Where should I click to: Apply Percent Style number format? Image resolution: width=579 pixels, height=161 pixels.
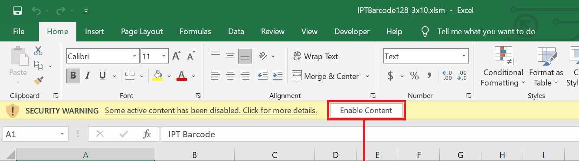[414, 76]
